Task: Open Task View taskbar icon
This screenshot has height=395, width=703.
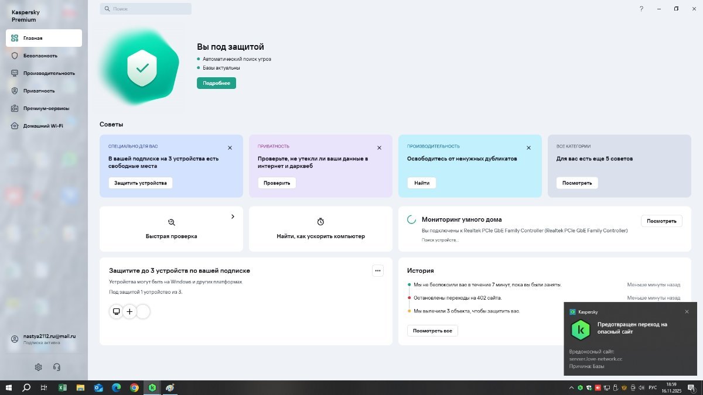Action: tap(44, 387)
